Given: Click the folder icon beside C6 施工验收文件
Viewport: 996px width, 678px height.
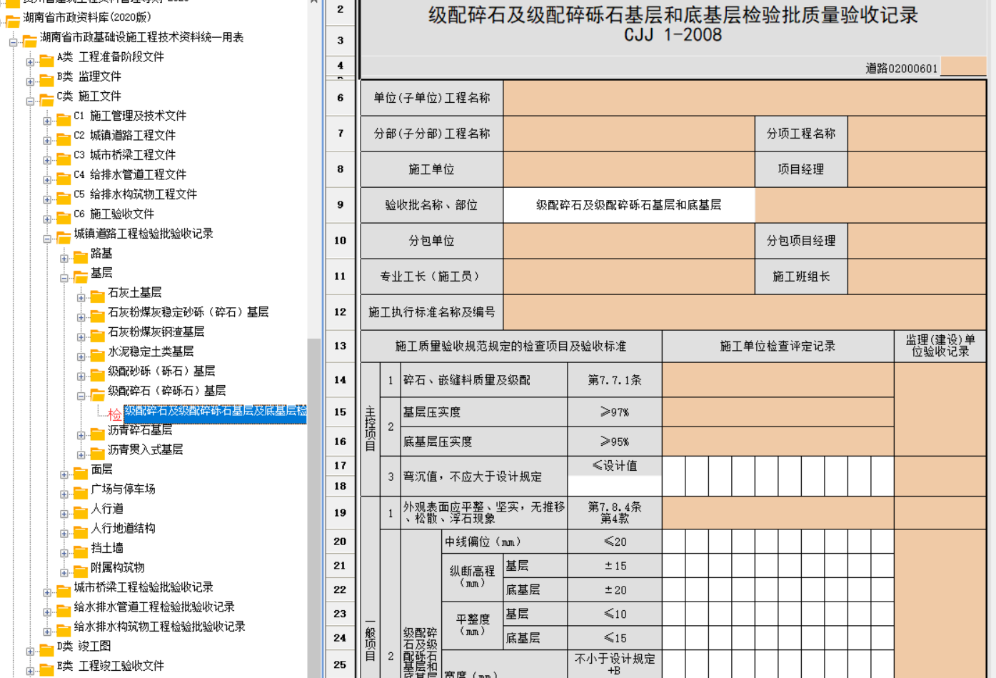Looking at the screenshot, I should (64, 217).
